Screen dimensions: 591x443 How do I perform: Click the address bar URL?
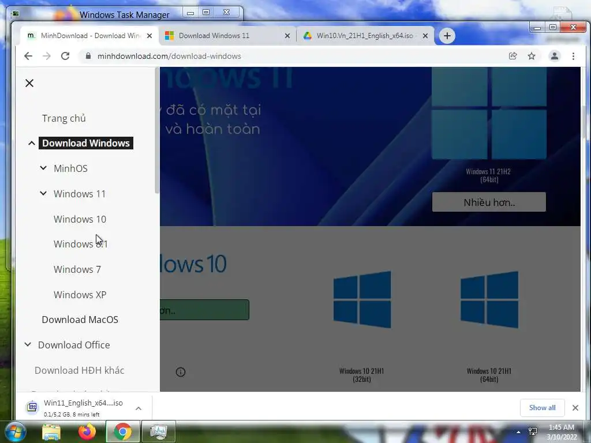[x=169, y=56]
